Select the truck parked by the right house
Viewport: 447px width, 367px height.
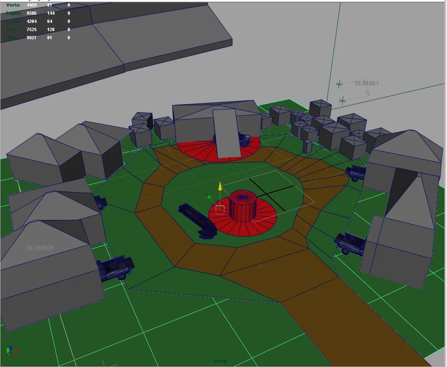click(351, 243)
